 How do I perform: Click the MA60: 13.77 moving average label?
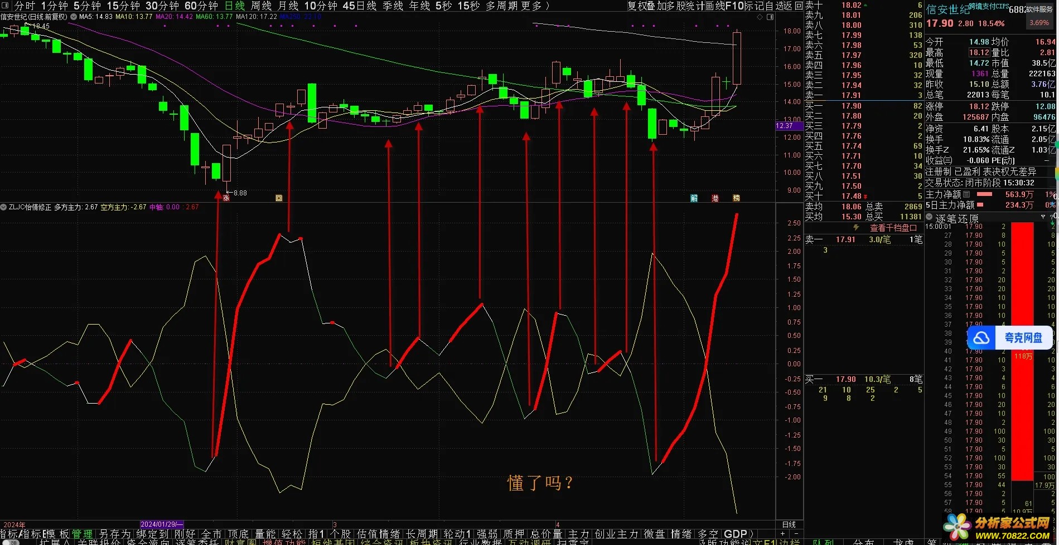214,17
